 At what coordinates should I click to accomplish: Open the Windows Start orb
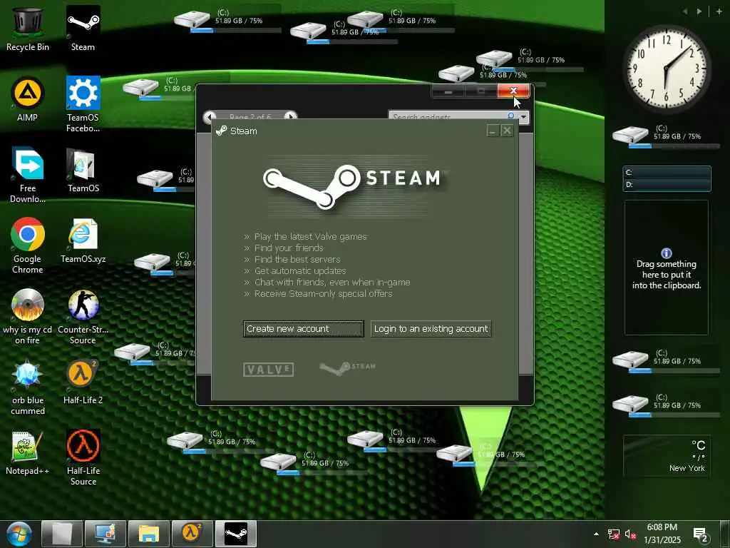[x=19, y=534]
